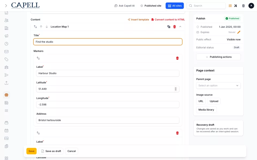
Task: Expand the sidebar with the top-left chevron
Action: [6, 6]
